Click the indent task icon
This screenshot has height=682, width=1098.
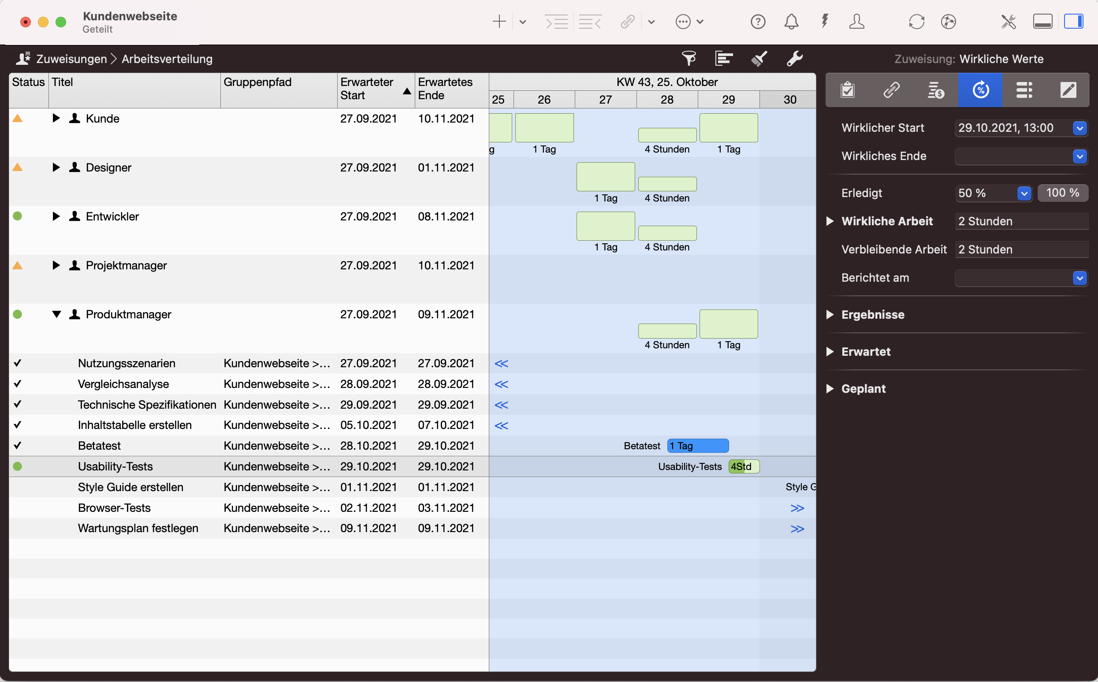tap(556, 22)
